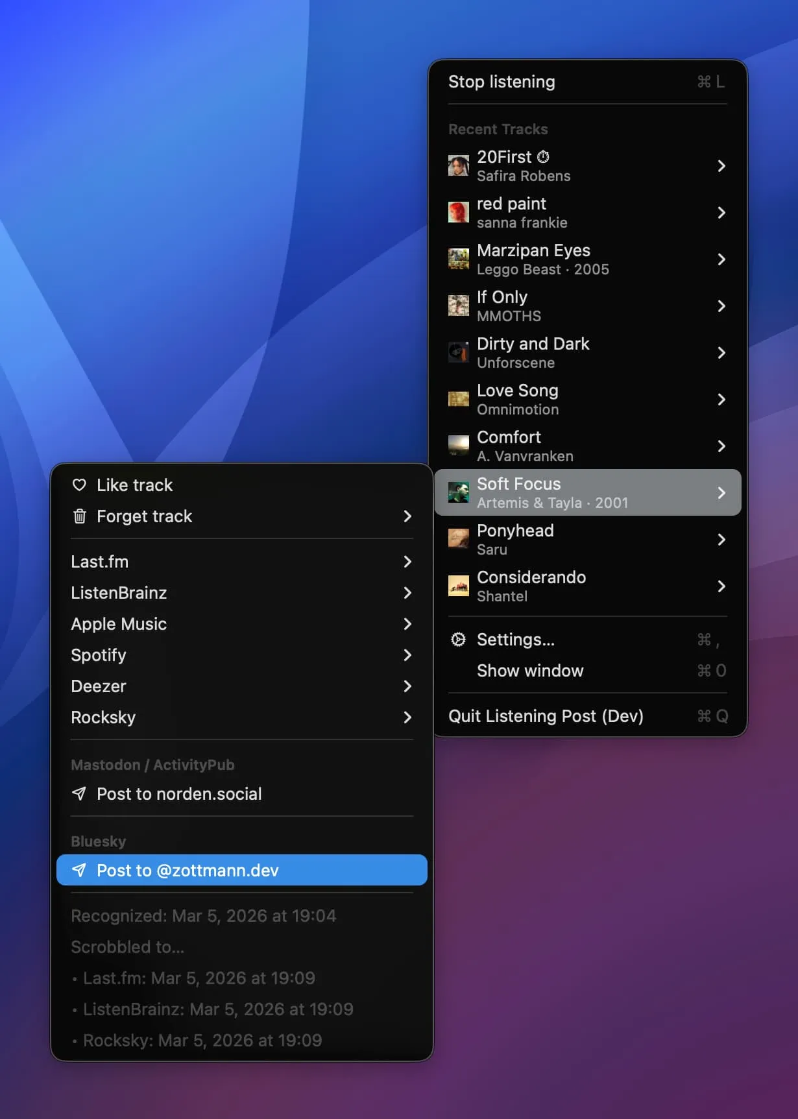This screenshot has height=1119, width=798.
Task: Click the clock icon next to 20First
Action: tap(543, 157)
